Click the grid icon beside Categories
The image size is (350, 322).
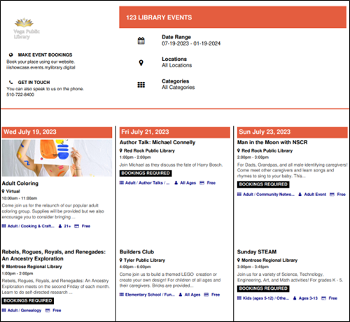tap(141, 85)
